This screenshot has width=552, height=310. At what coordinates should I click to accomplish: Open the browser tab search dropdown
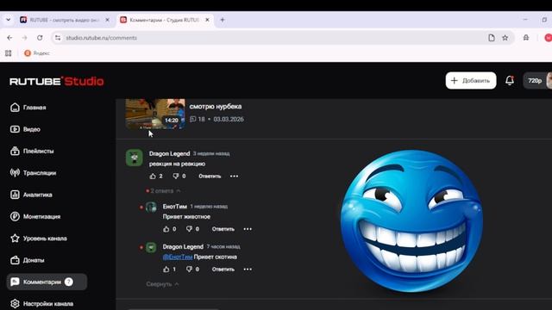click(8, 20)
